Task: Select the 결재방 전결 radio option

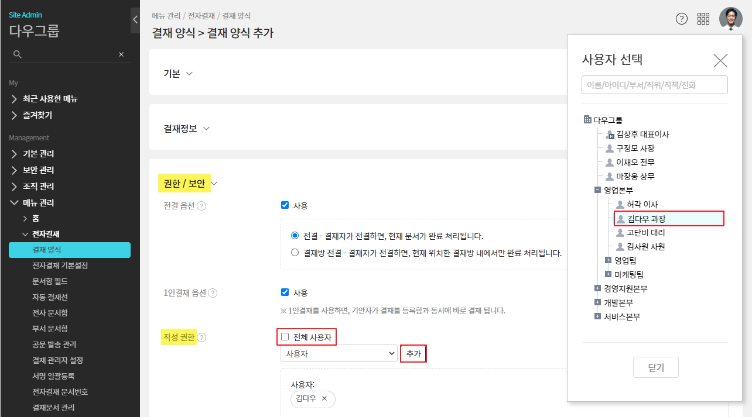Action: [295, 253]
